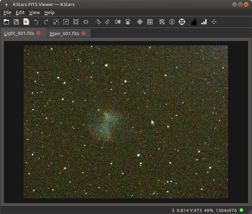
Task: Click the large telescope centering crosshair icon
Action: (x=182, y=22)
